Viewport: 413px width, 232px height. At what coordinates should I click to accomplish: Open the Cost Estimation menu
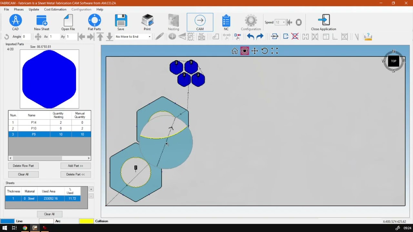pos(55,9)
